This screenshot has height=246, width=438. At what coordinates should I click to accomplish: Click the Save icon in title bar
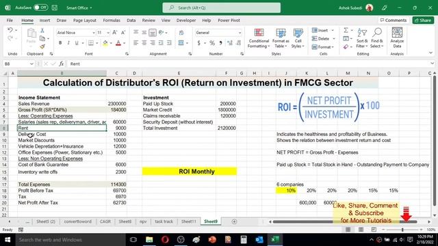coord(55,8)
